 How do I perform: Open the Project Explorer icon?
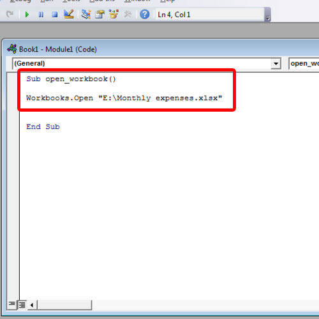coord(86,14)
